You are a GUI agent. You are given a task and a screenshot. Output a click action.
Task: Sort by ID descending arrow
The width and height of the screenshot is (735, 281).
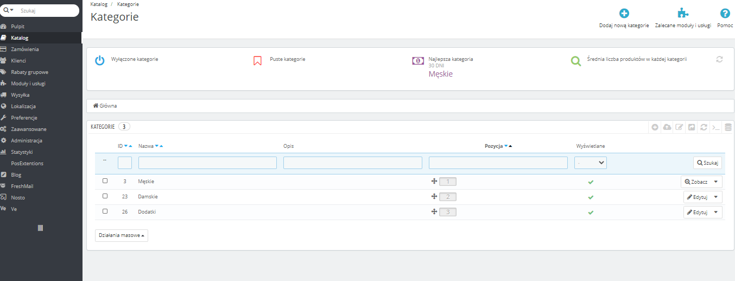(x=126, y=146)
